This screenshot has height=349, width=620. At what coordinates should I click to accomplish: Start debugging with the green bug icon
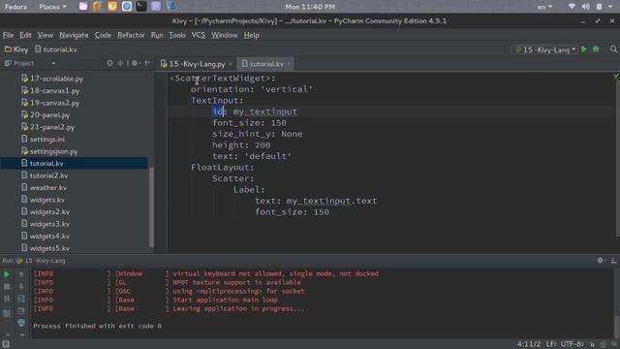pyautogui.click(x=596, y=49)
